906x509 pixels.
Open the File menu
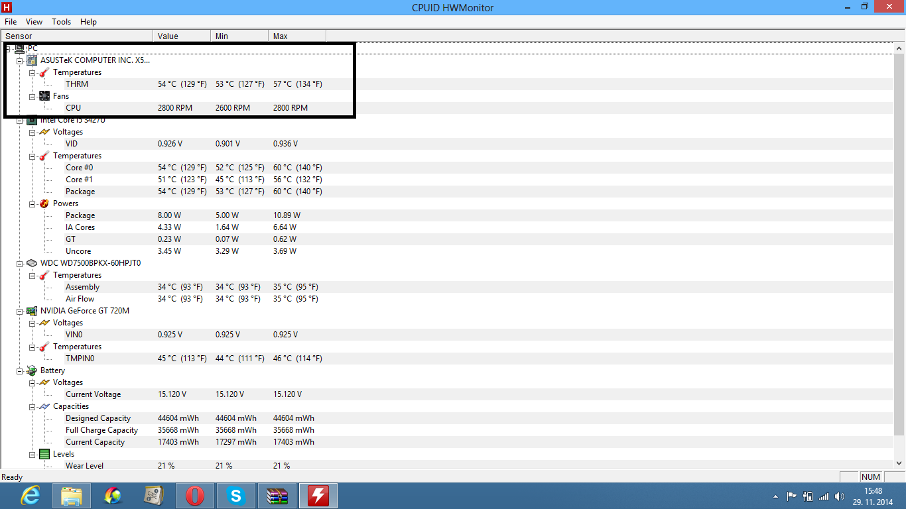(x=11, y=22)
